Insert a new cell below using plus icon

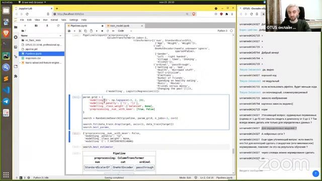click(x=74, y=31)
